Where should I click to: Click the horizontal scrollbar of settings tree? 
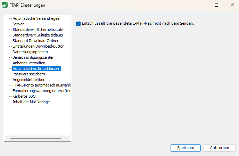35,138
